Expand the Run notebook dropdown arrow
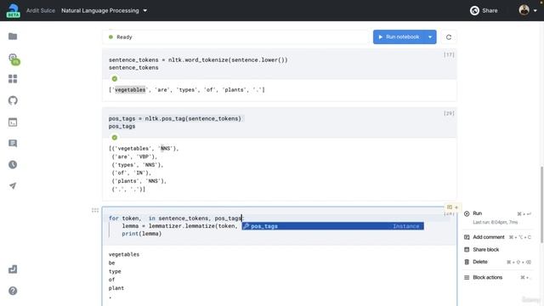The image size is (544, 306). click(x=430, y=37)
